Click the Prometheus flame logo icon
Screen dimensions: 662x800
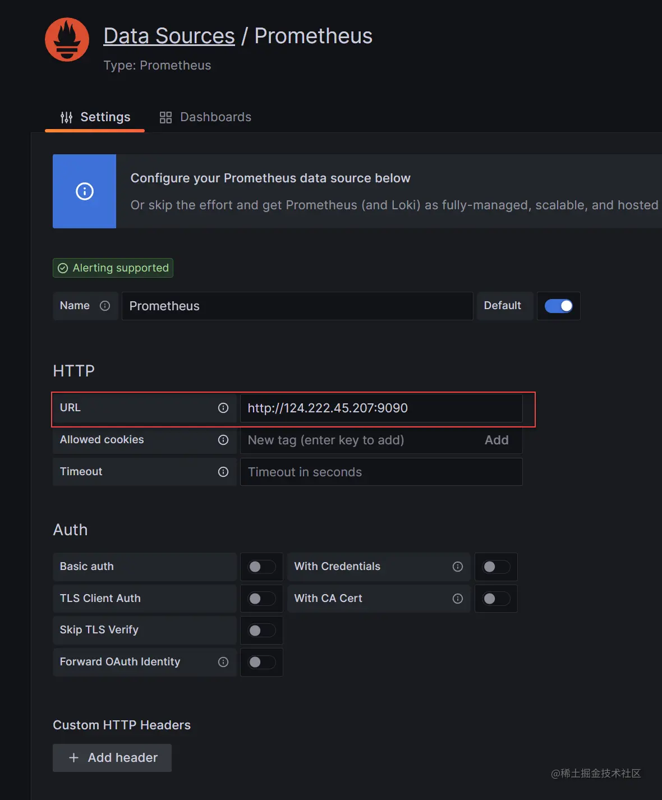[x=67, y=39]
